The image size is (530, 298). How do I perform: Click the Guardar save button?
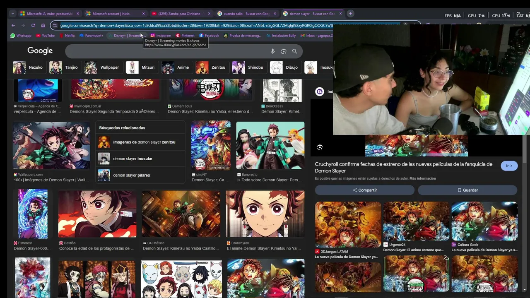tap(467, 190)
